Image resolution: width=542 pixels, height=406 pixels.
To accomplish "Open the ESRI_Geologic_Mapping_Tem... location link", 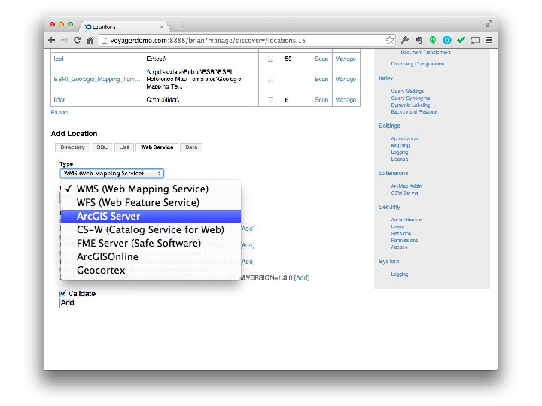I will (x=97, y=79).
